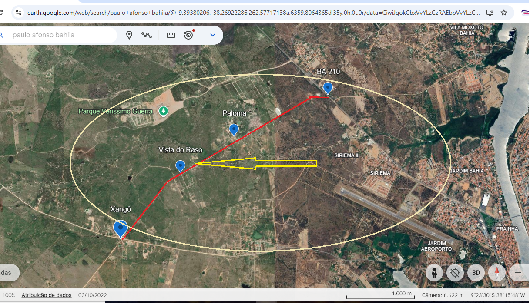Click the zoom out minus button
Image resolution: width=530 pixels, height=304 pixels.
(518, 273)
